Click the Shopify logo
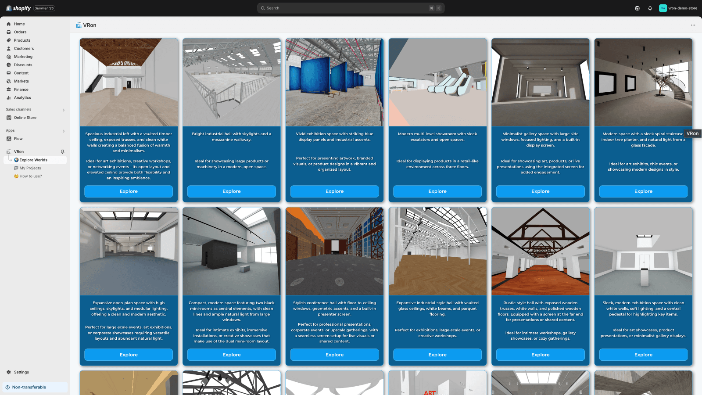 [18, 8]
